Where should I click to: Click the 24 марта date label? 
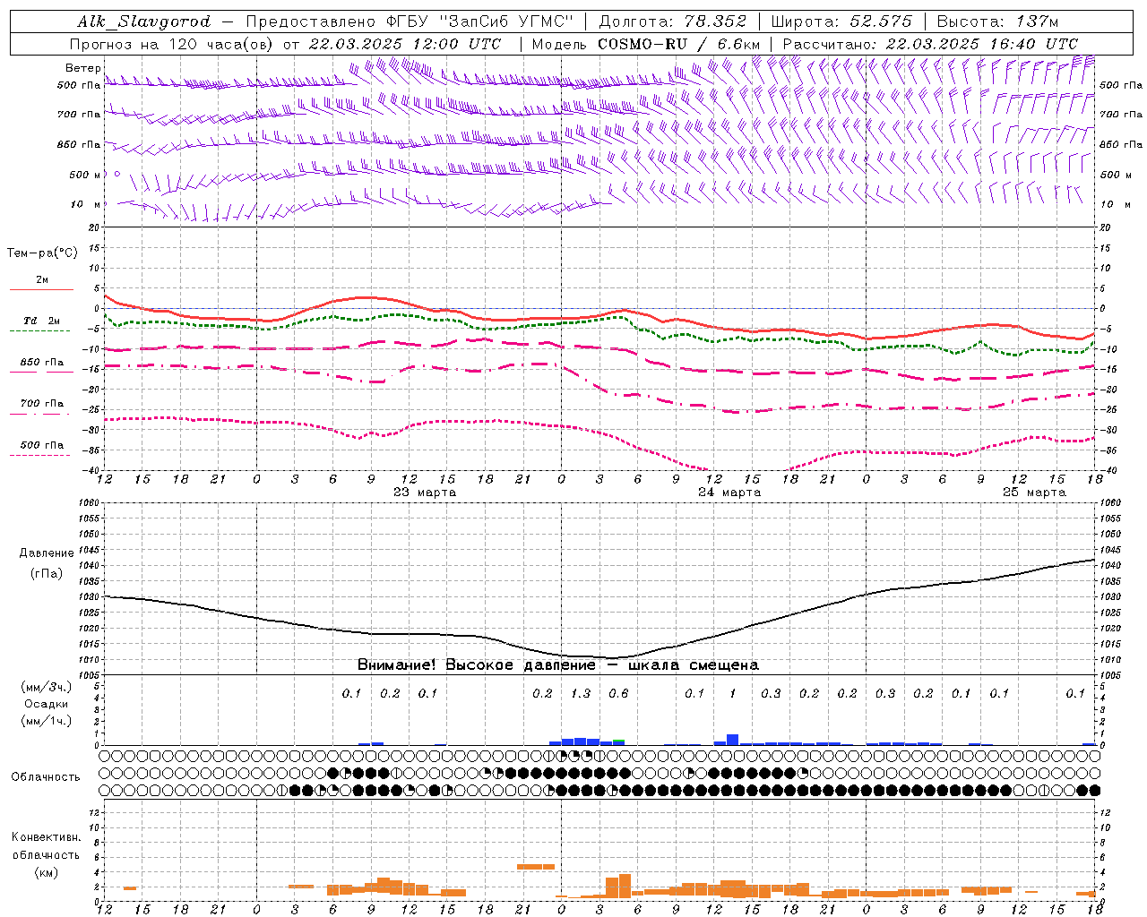pos(729,493)
